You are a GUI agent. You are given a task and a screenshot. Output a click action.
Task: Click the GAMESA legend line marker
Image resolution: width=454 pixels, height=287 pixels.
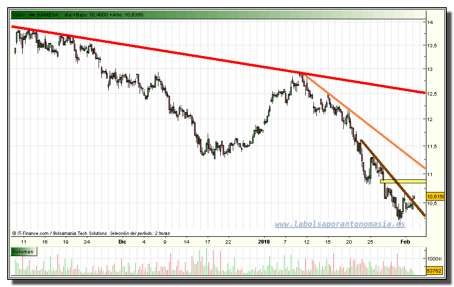(32, 15)
